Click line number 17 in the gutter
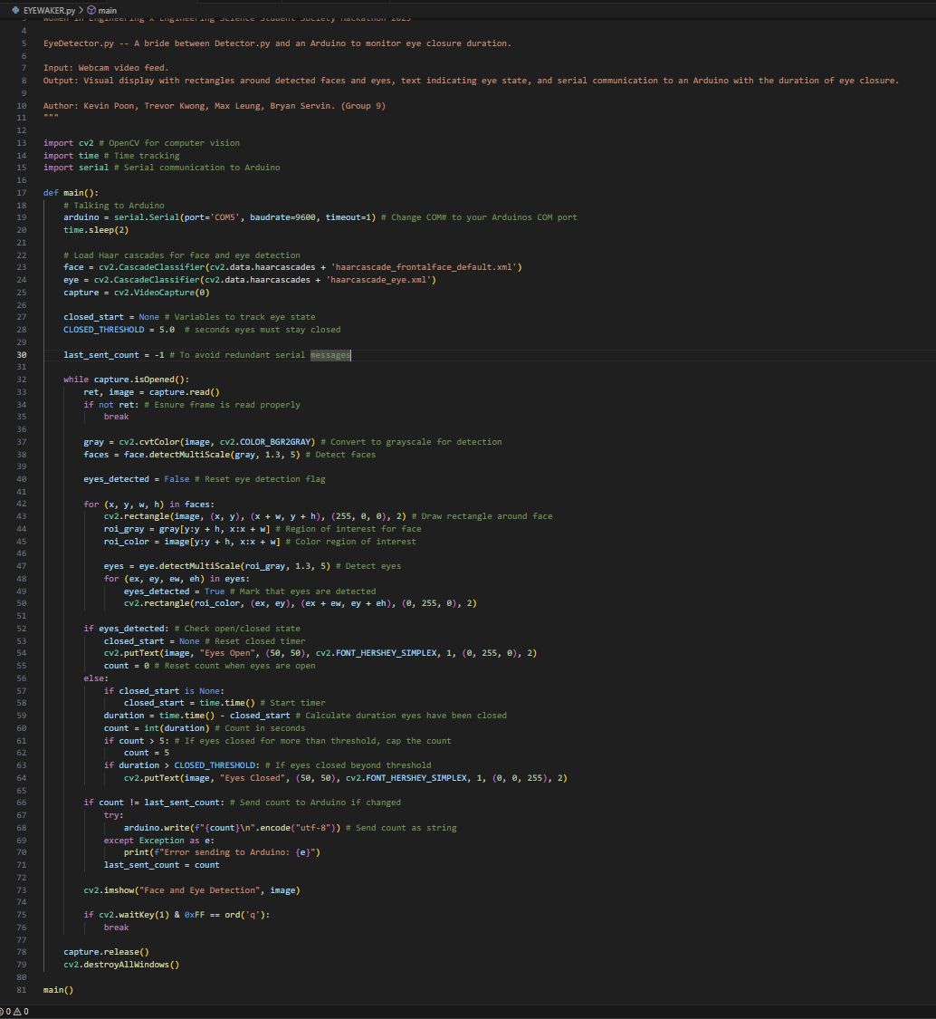This screenshot has height=1019, width=936. 22,193
